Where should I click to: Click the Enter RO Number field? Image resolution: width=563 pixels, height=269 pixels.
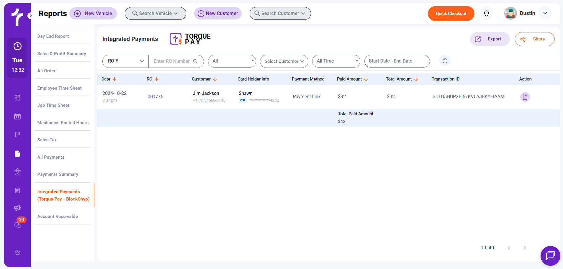click(172, 61)
